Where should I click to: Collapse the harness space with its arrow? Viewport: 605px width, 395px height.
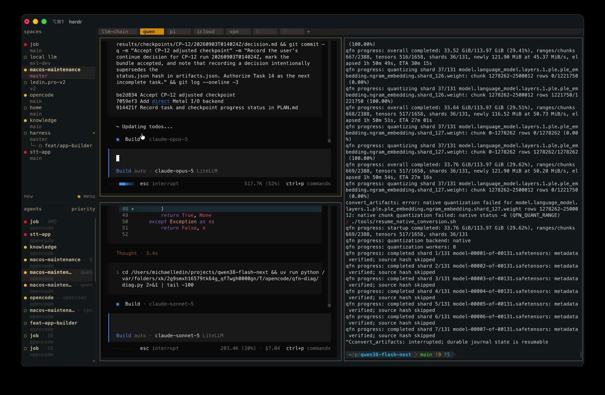94,133
